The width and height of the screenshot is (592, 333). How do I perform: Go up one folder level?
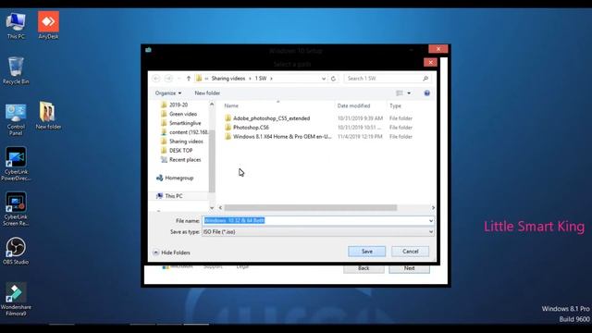[x=189, y=79]
